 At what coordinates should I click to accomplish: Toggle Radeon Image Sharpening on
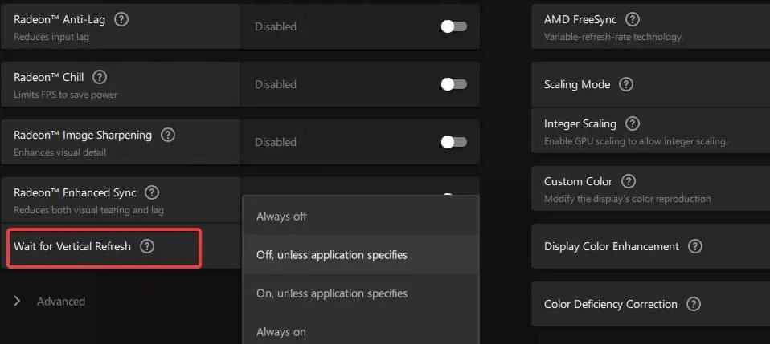(453, 142)
